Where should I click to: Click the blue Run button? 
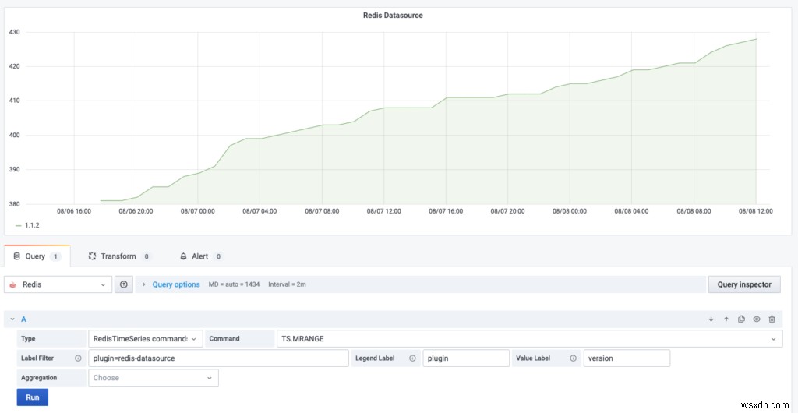tap(33, 397)
